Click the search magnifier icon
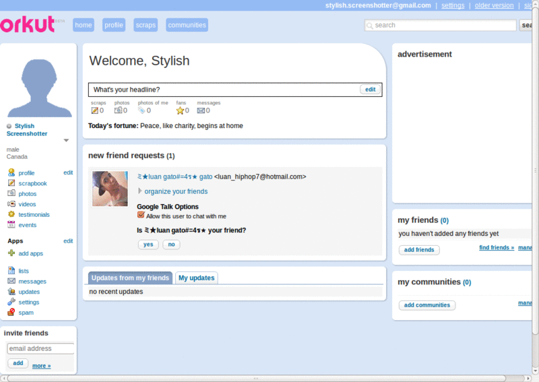 [x=370, y=26]
